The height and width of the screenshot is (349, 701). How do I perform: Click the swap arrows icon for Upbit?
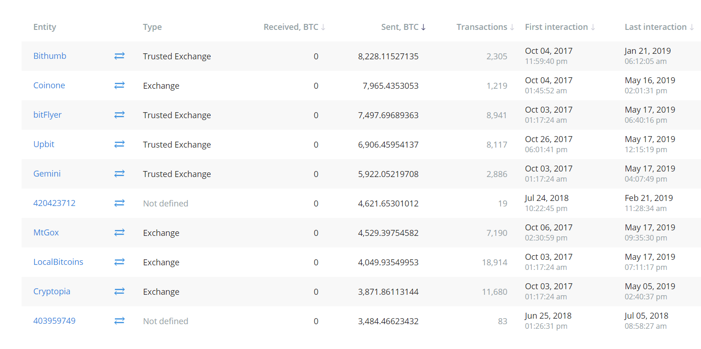[x=120, y=144]
